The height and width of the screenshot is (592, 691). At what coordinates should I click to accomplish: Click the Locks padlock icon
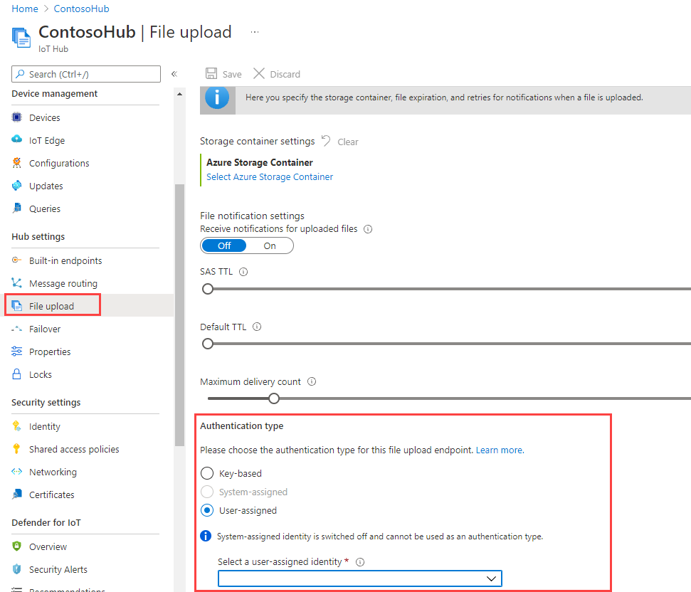click(x=17, y=374)
